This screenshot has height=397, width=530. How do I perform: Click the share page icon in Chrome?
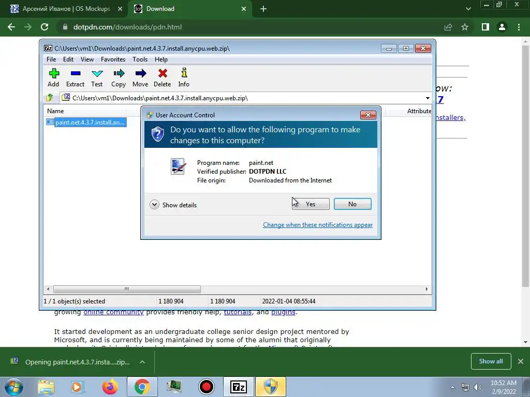[448, 27]
